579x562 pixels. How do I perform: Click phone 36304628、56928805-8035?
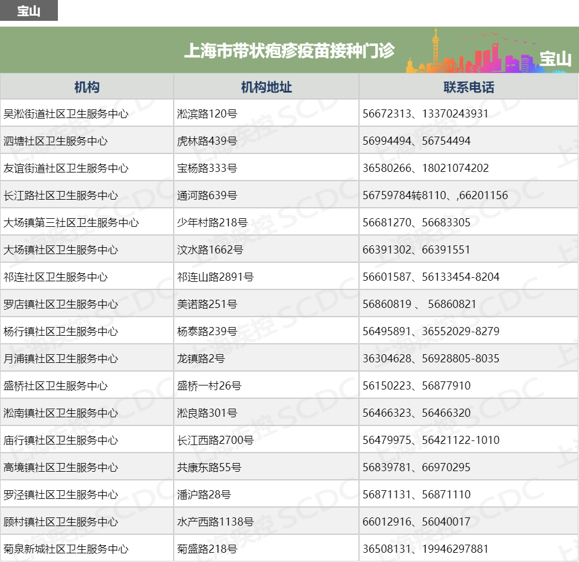431,359
